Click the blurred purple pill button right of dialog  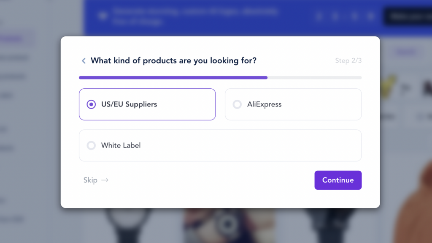(x=405, y=52)
